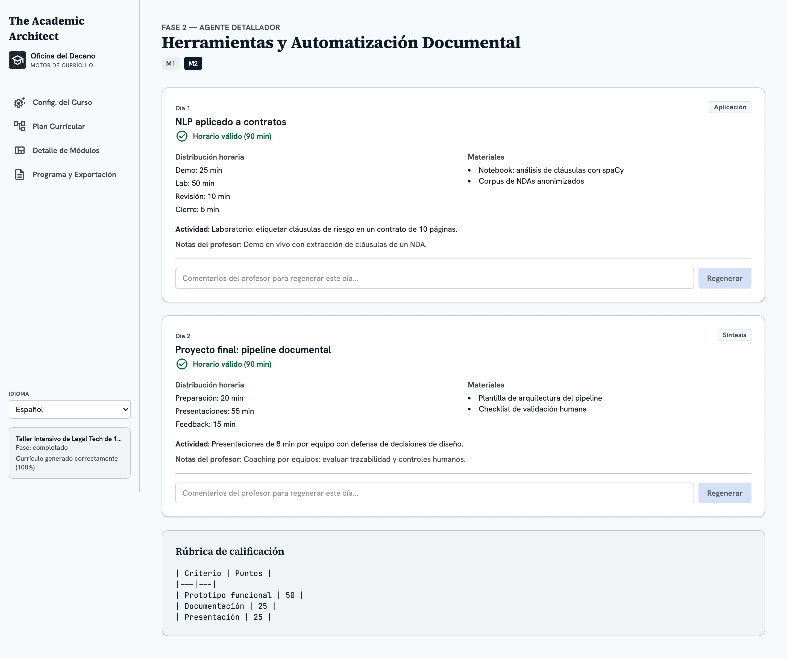Click the Plan Curricular tree icon
This screenshot has height=658, width=787.
(19, 126)
